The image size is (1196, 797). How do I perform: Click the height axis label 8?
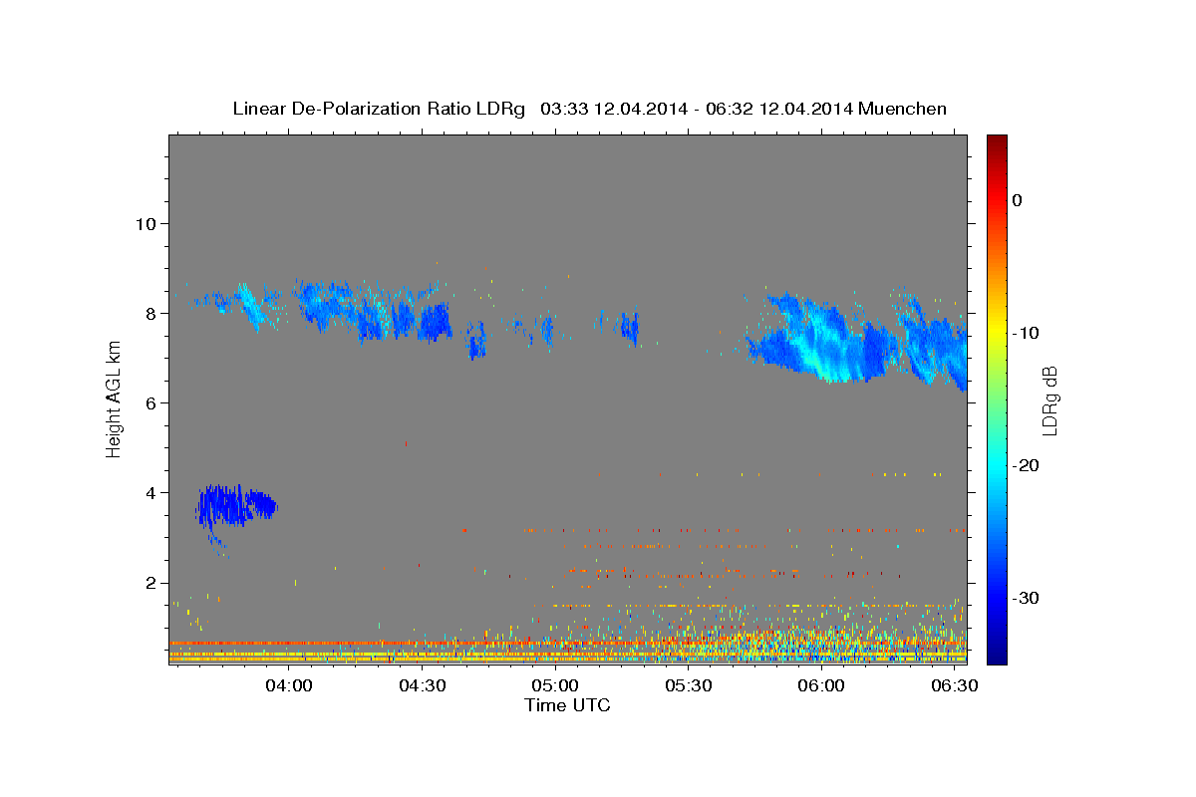pyautogui.click(x=150, y=313)
